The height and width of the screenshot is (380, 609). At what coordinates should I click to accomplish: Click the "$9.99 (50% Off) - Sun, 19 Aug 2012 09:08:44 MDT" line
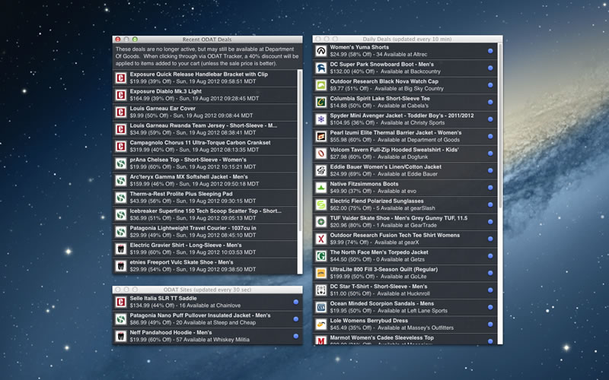(191, 116)
